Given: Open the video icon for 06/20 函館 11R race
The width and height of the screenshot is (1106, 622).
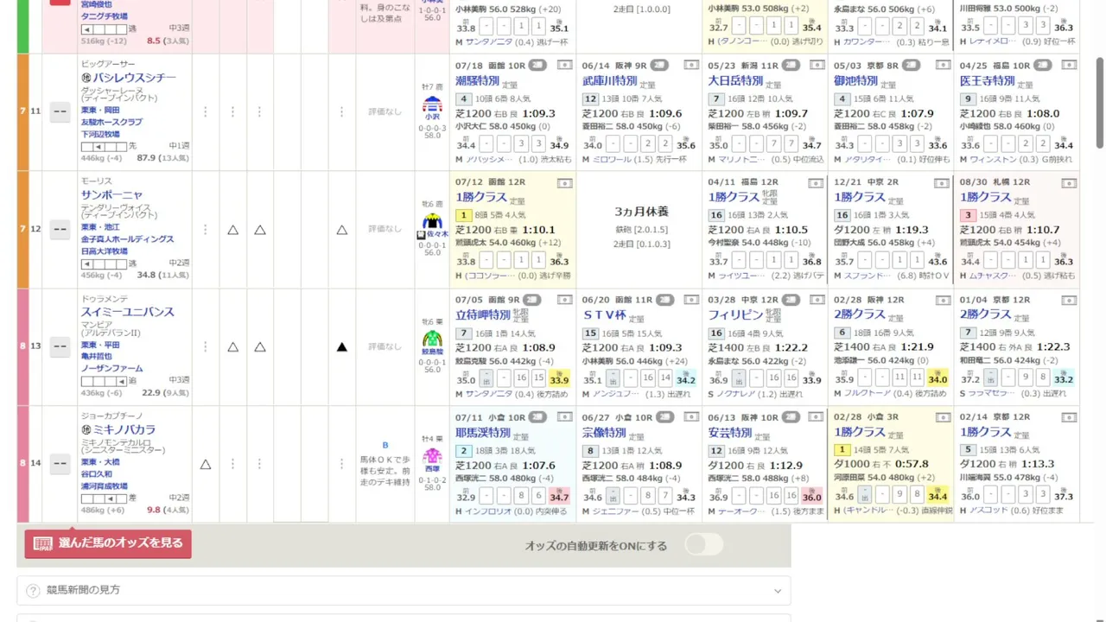Looking at the screenshot, I should point(690,300).
